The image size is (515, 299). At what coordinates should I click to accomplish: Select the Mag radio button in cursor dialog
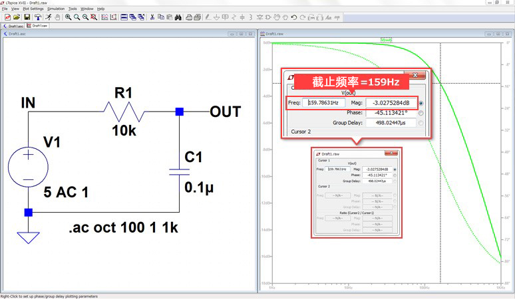pos(421,103)
